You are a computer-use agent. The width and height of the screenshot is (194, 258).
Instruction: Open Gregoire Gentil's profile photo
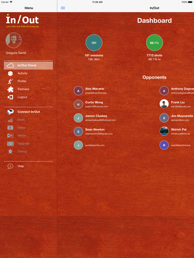point(13,40)
